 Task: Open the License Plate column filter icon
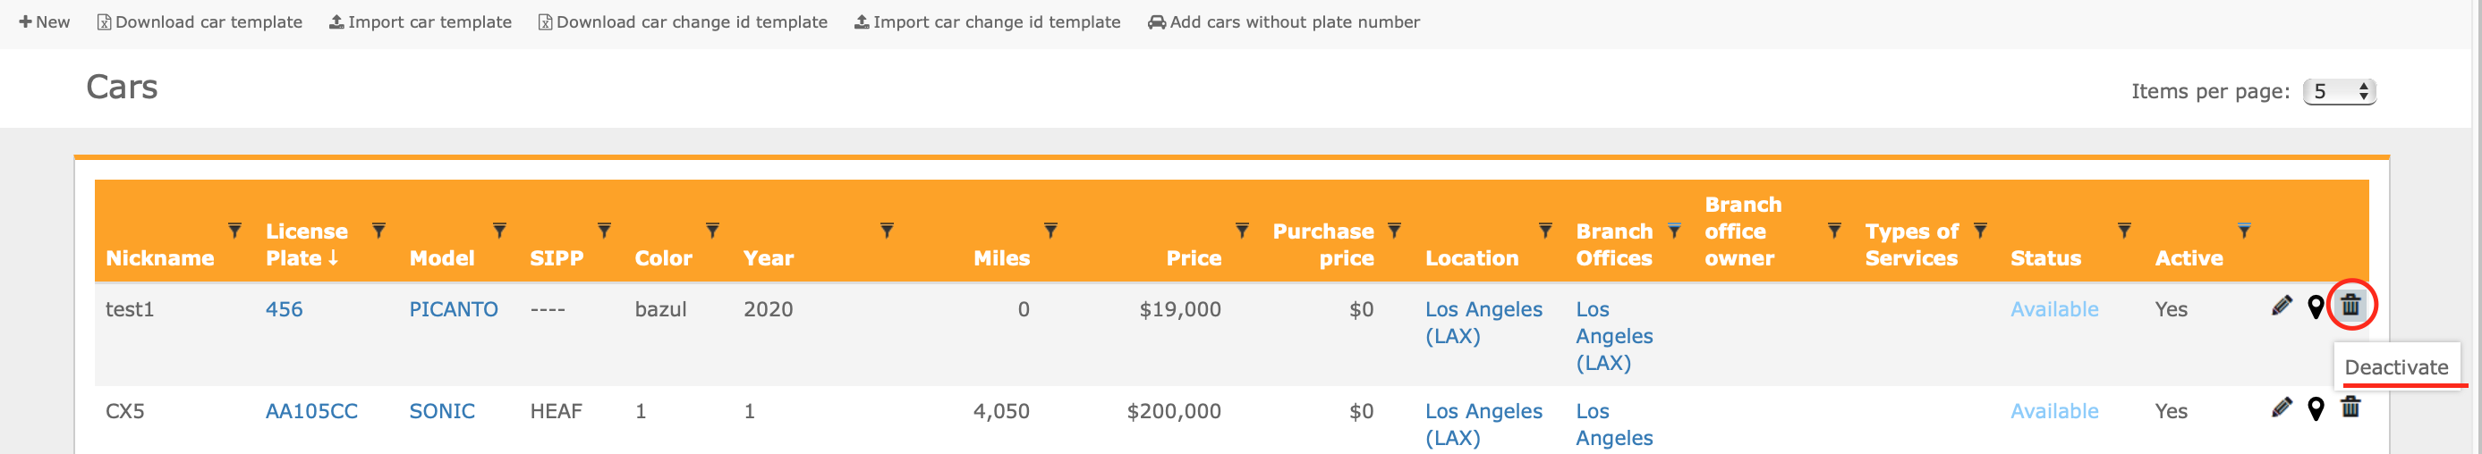378,231
